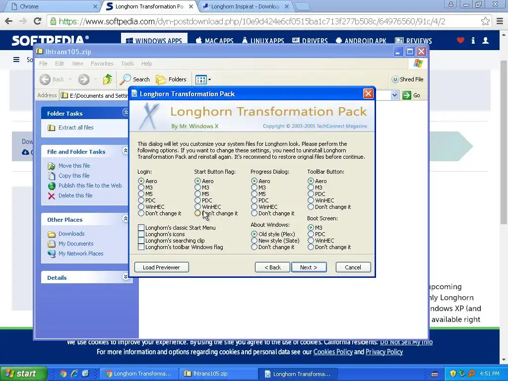
Task: Open the Windows Apps Softpedia tab
Action: 154,41
